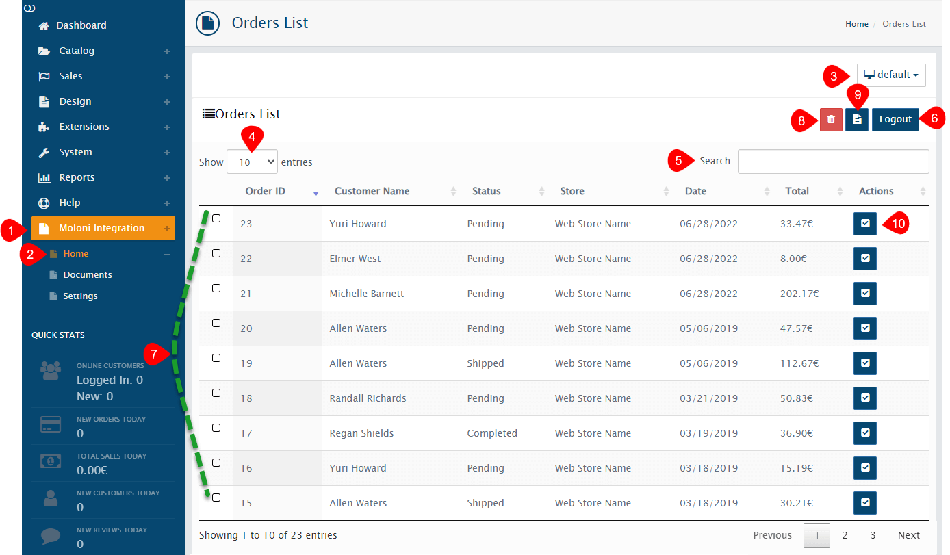950x555 pixels.
Task: Expand the Catalog menu plus sign
Action: pos(166,51)
